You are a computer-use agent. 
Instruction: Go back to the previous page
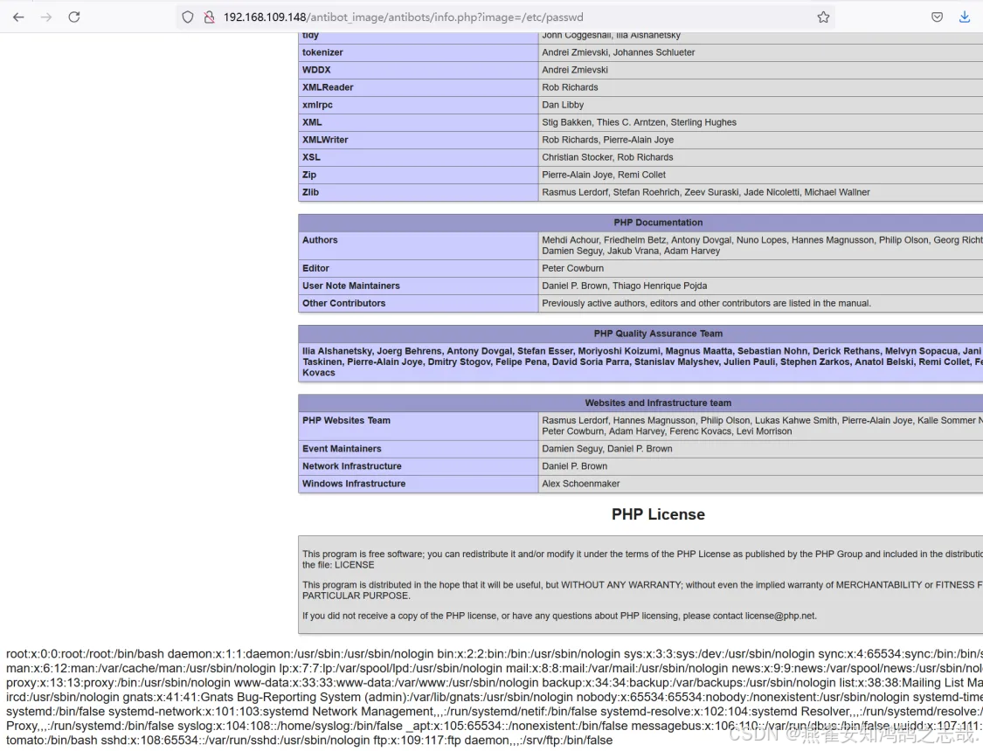[x=18, y=17]
